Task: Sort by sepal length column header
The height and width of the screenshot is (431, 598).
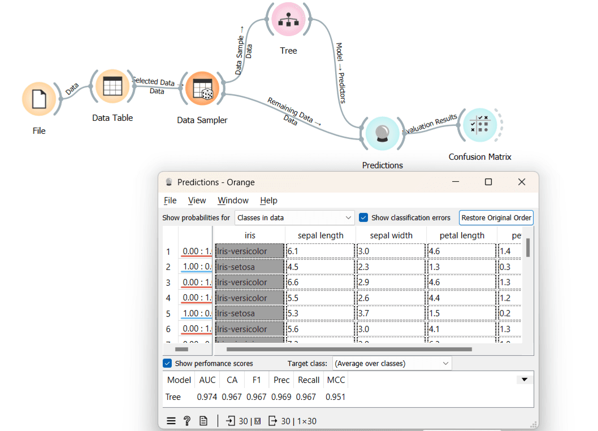Action: coord(320,236)
